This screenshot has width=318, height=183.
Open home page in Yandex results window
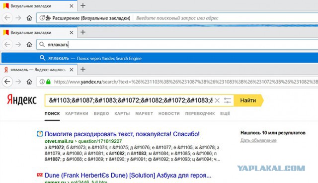tap(29, 82)
